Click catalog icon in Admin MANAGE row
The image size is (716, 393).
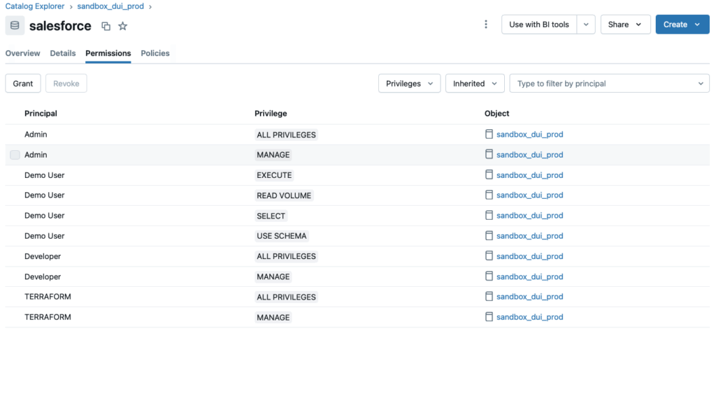coord(489,154)
